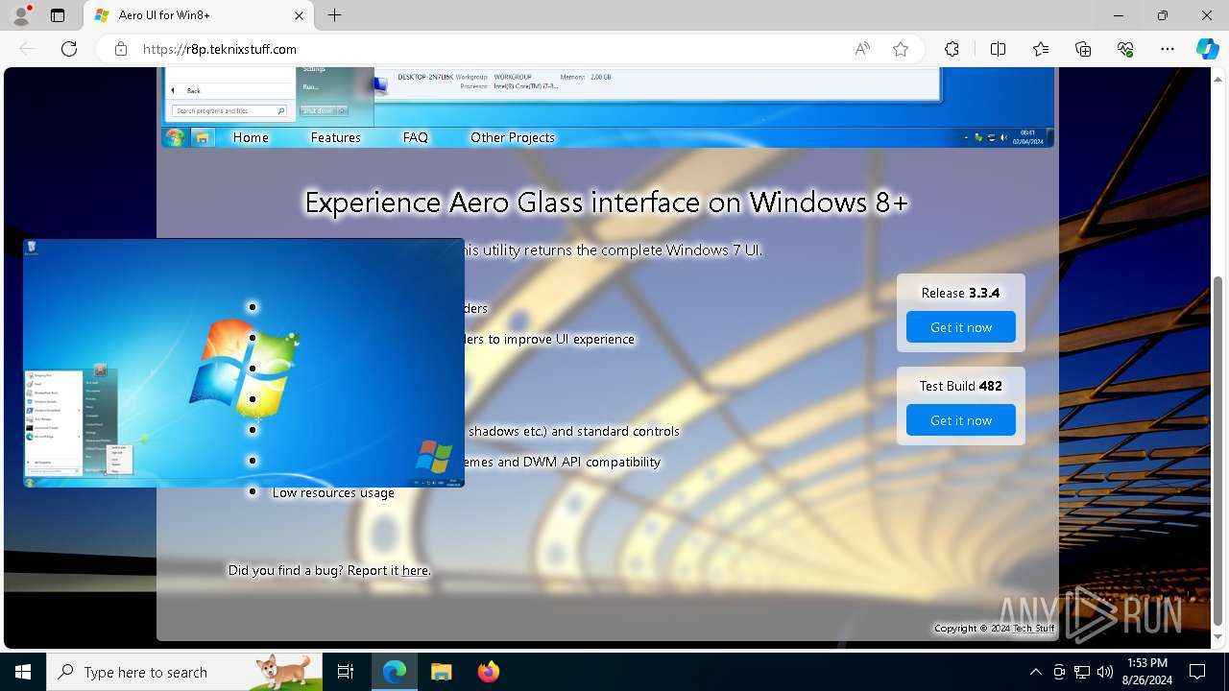
Task: Click the Windows 7 start orb on page
Action: click(x=175, y=137)
